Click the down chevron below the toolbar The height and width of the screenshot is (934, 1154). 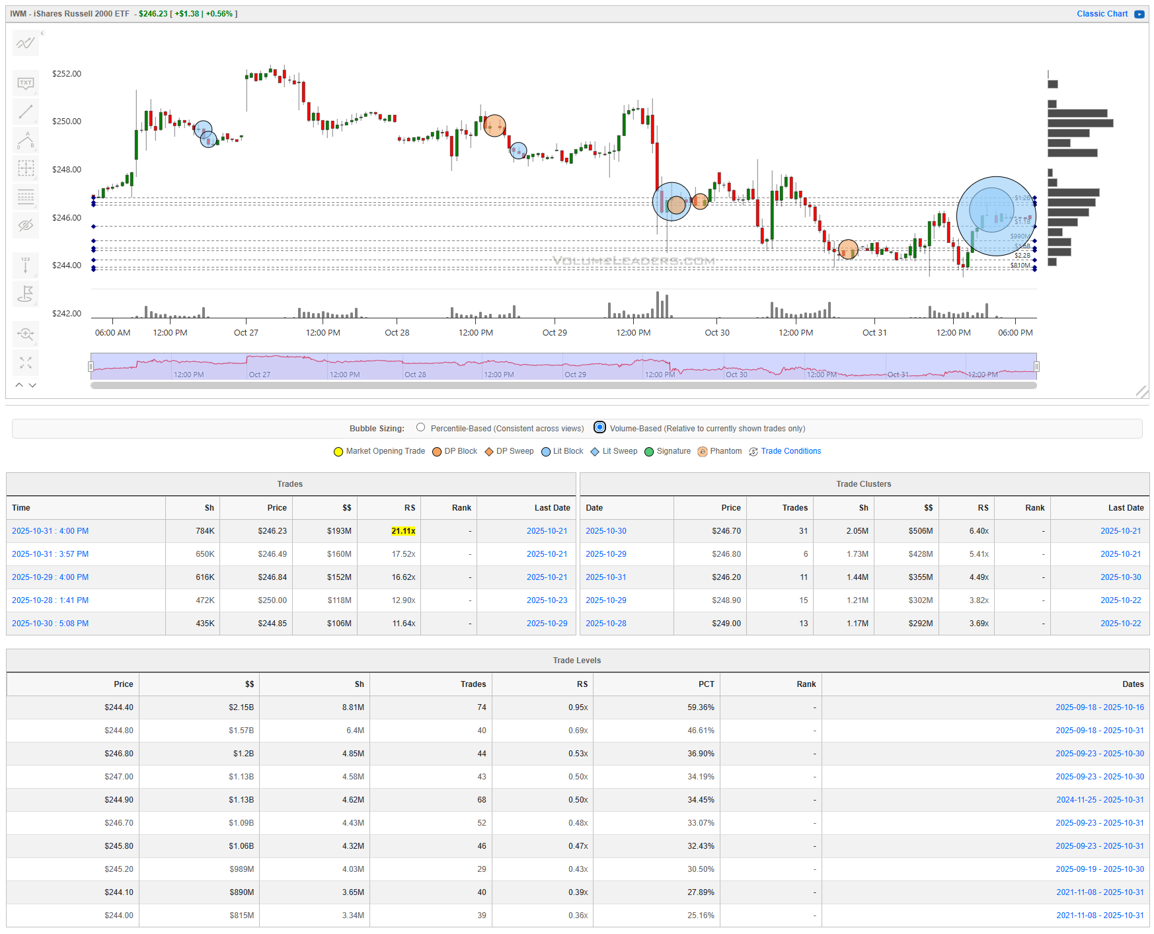(32, 384)
